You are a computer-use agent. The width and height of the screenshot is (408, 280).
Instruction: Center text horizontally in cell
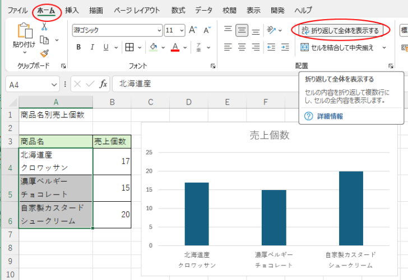(242, 48)
